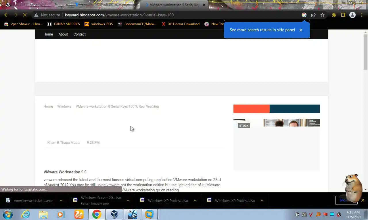Open FUNNY SNIPPIES bookmark
The width and height of the screenshot is (368, 220).
(64, 24)
